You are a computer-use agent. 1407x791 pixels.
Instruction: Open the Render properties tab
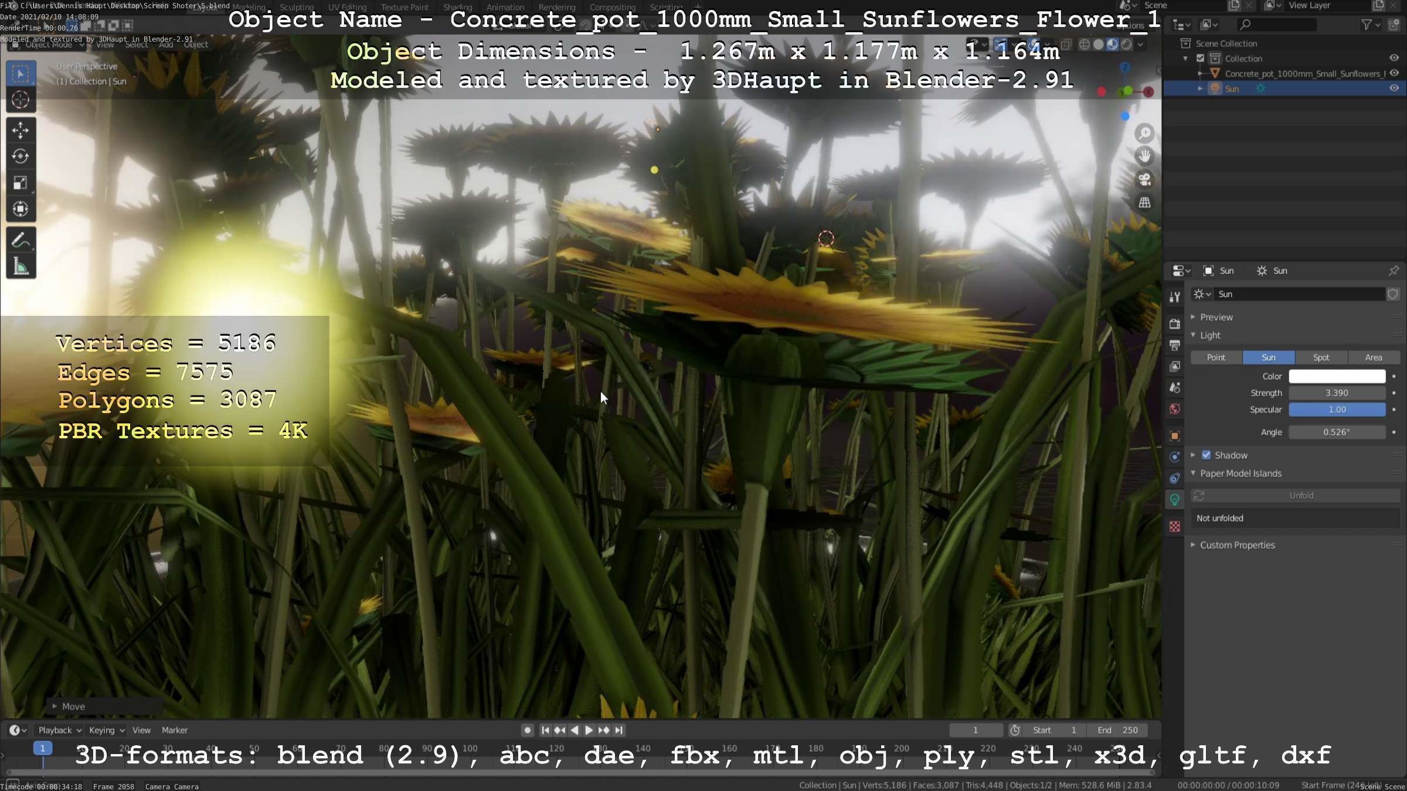(x=1175, y=324)
